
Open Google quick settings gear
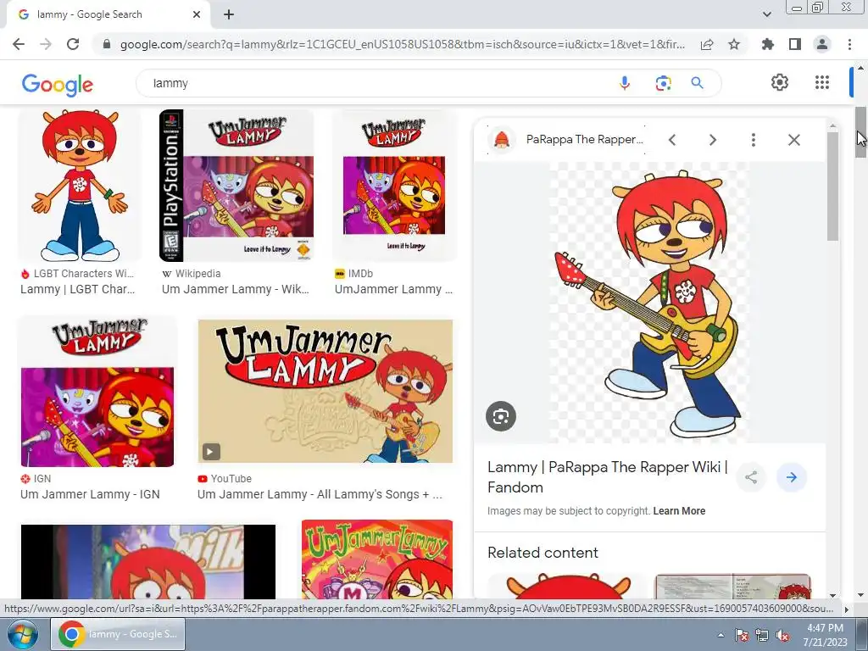coord(780,82)
